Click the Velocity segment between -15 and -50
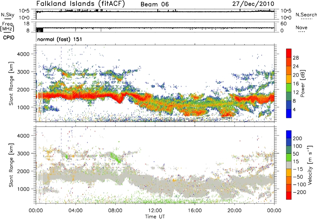The height and width of the screenshot is (219, 317). [x=289, y=173]
